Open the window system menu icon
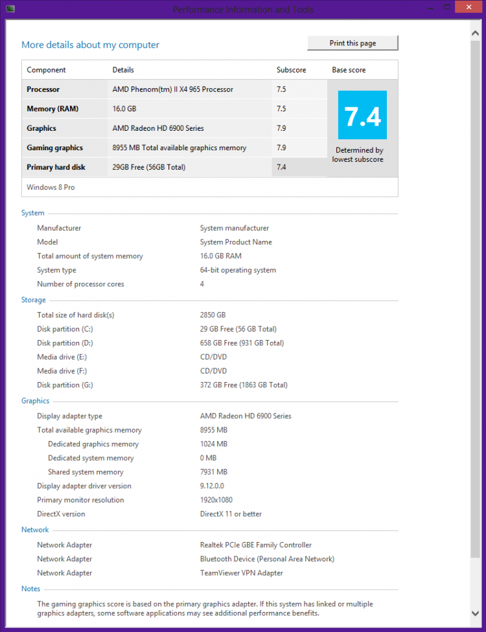 tap(10, 9)
